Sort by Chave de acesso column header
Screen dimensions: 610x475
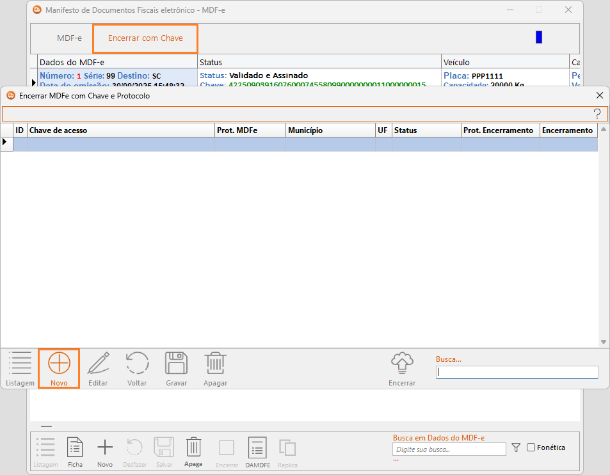(x=122, y=130)
